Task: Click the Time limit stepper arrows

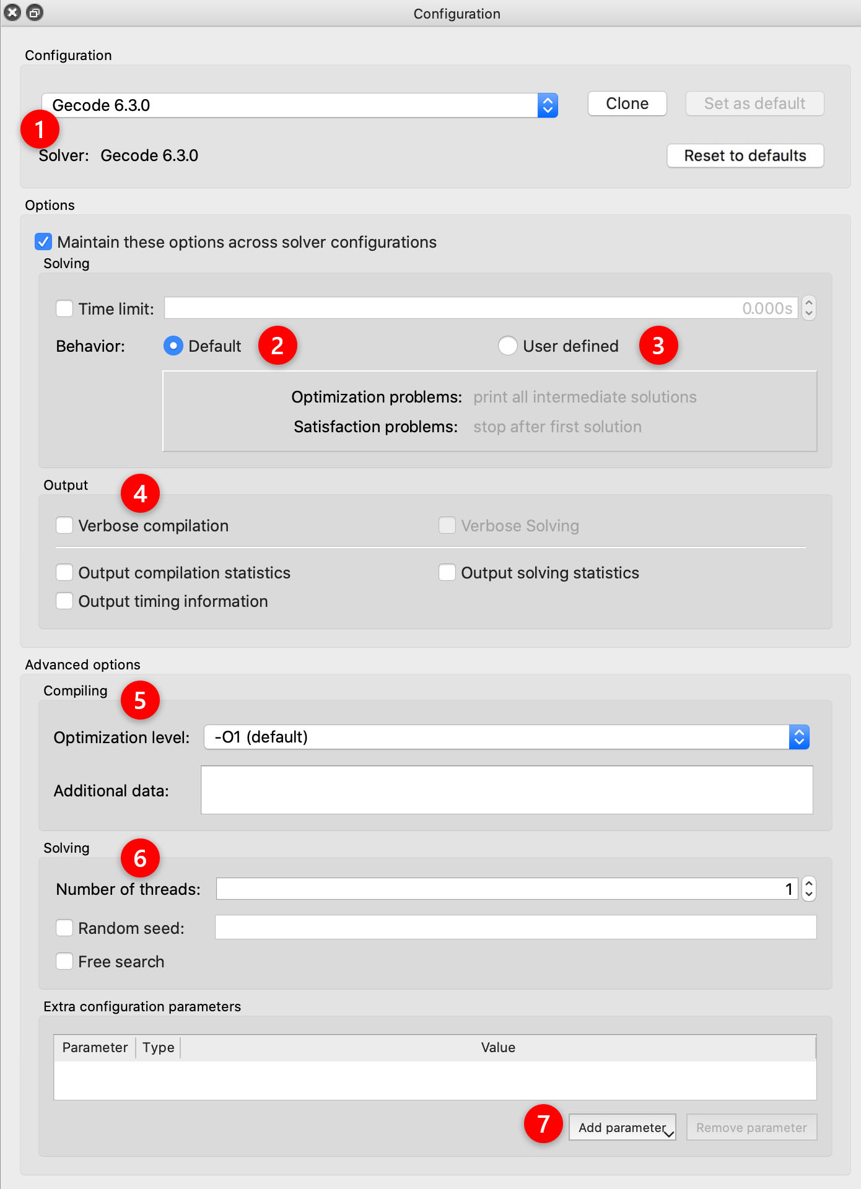Action: tap(808, 308)
